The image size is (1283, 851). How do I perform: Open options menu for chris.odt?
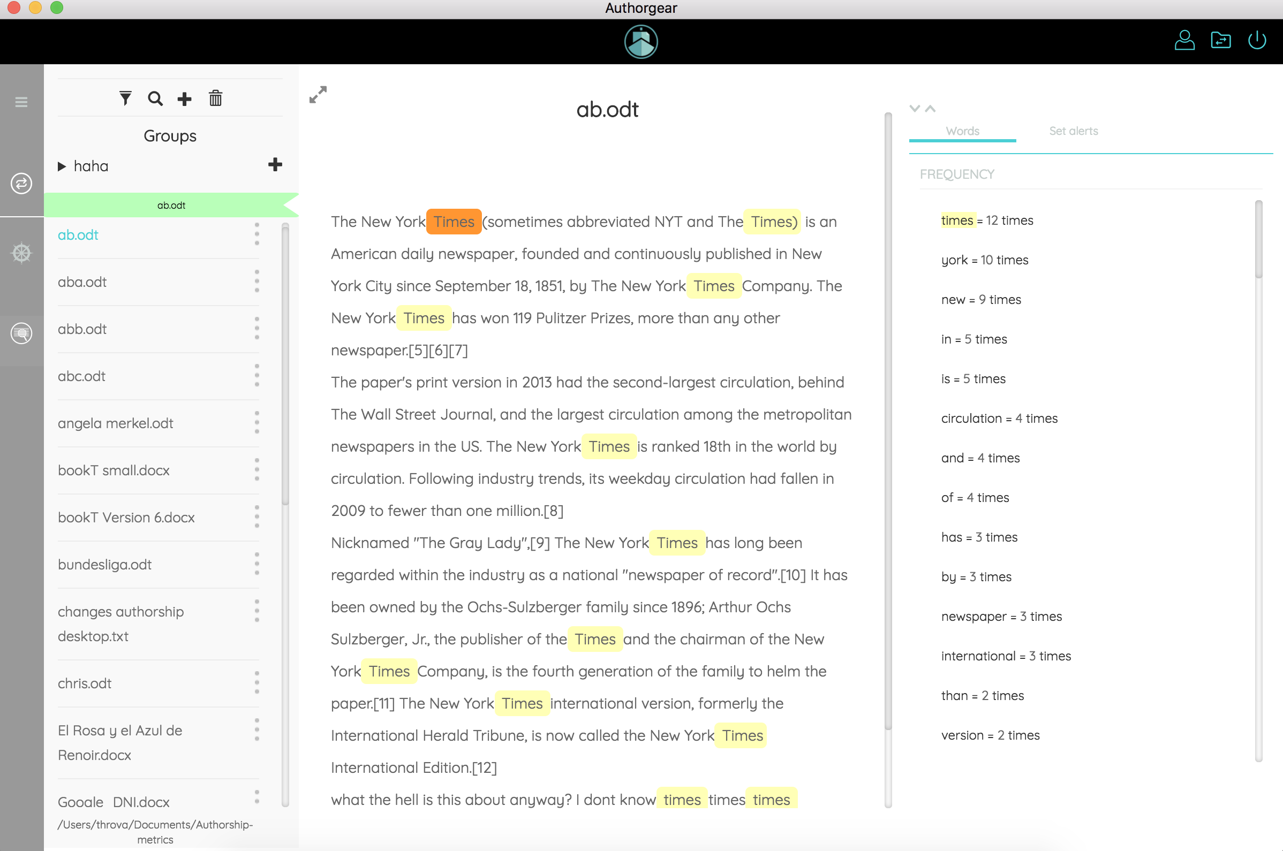pyautogui.click(x=257, y=683)
